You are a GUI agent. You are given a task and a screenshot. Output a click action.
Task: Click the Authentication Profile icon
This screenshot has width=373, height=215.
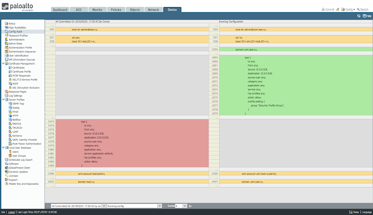coord(6,48)
